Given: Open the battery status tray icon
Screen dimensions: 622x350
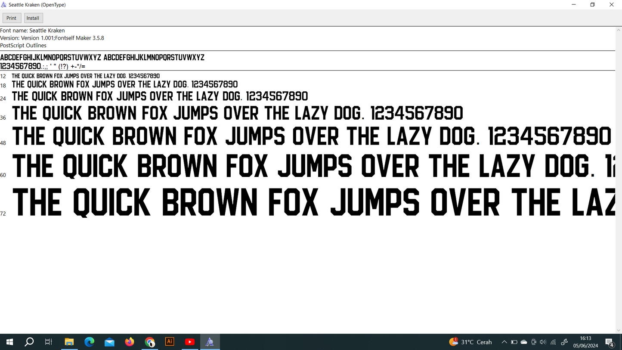Looking at the screenshot, I should 514,342.
